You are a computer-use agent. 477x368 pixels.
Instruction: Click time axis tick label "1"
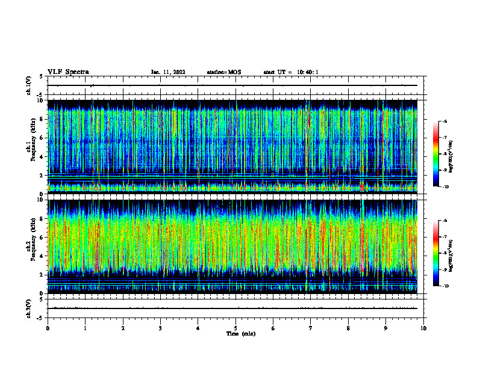pos(85,328)
